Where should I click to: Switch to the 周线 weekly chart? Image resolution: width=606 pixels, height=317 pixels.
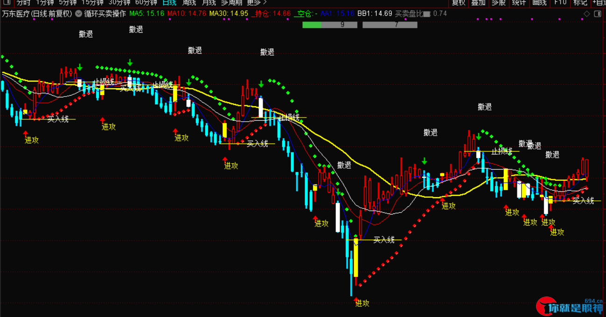[x=189, y=2]
